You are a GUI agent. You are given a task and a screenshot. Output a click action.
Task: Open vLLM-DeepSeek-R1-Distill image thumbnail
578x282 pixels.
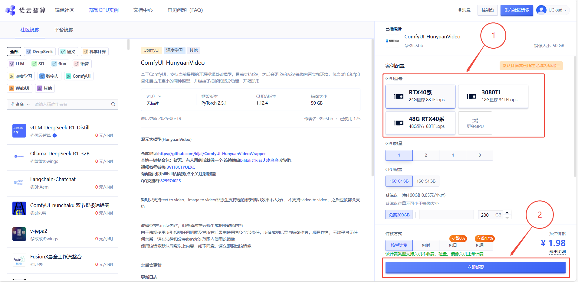tap(19, 131)
